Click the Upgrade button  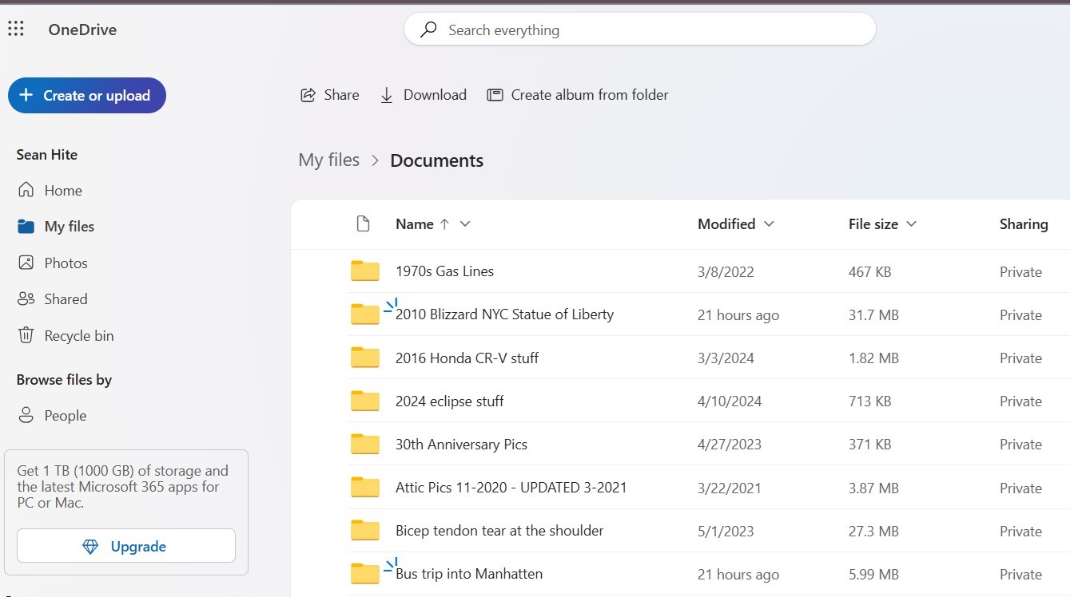pyautogui.click(x=126, y=546)
